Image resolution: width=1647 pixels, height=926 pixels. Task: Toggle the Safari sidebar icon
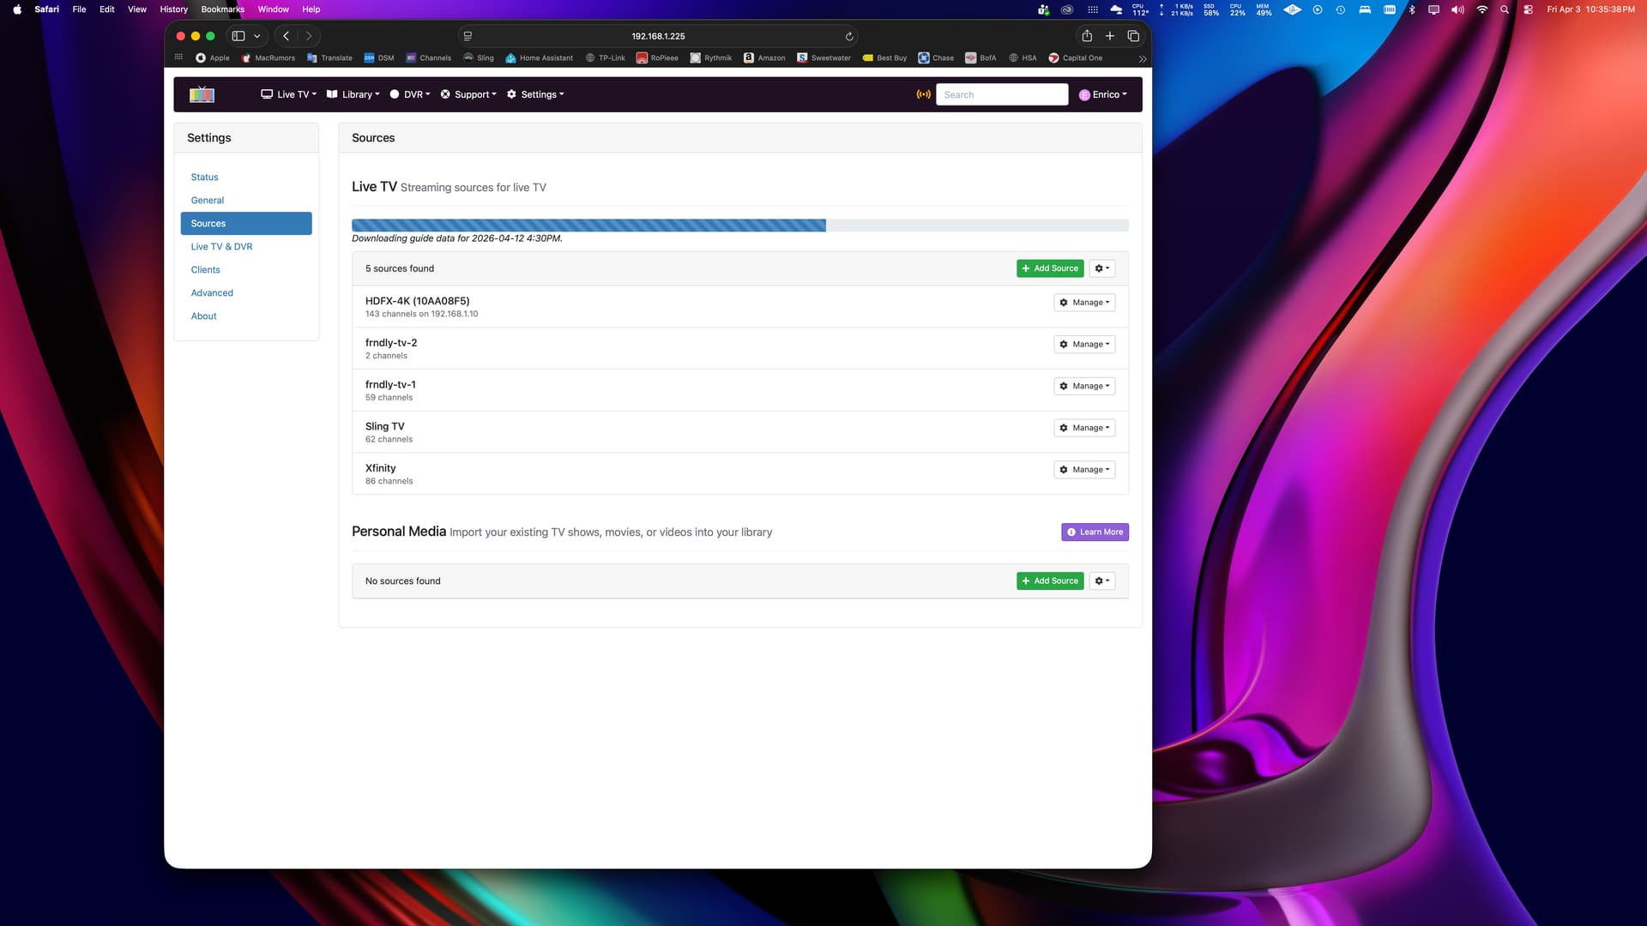pyautogui.click(x=238, y=36)
